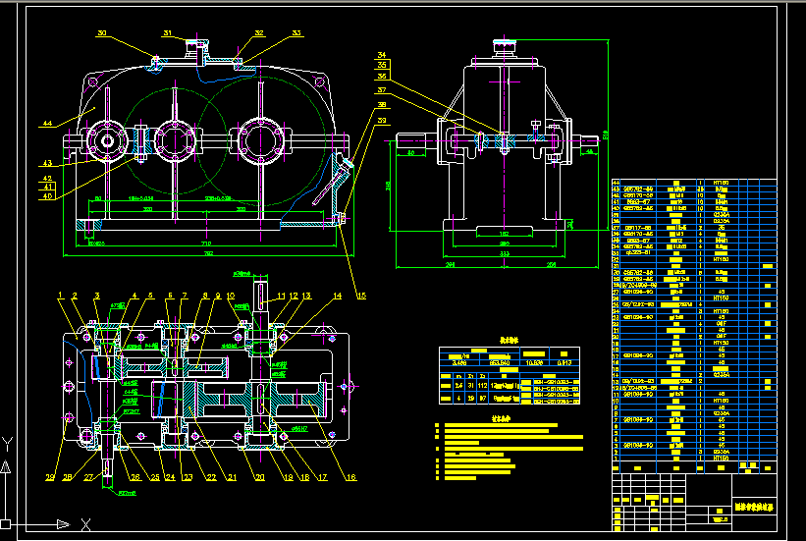Select part callout number 43
806x541 pixels.
coord(47,163)
